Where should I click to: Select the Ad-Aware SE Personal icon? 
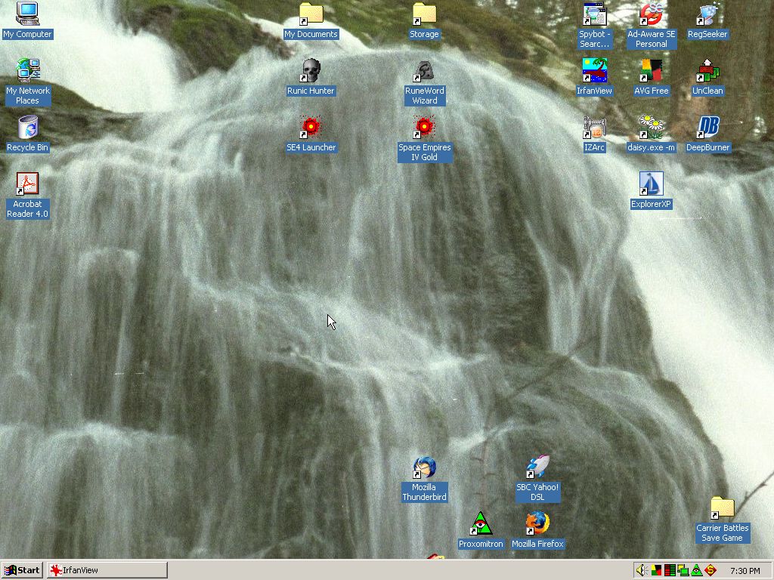pos(651,14)
